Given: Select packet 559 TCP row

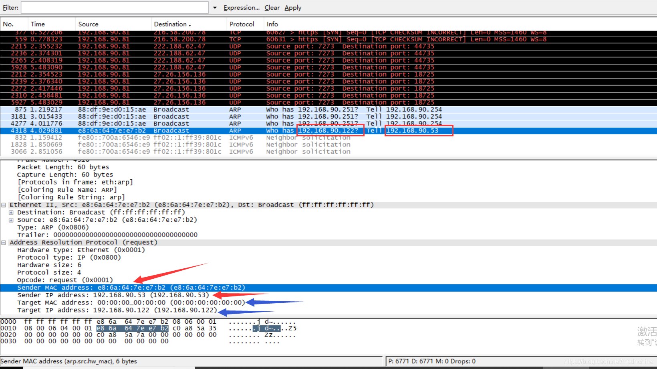Looking at the screenshot, I should pyautogui.click(x=328, y=39).
